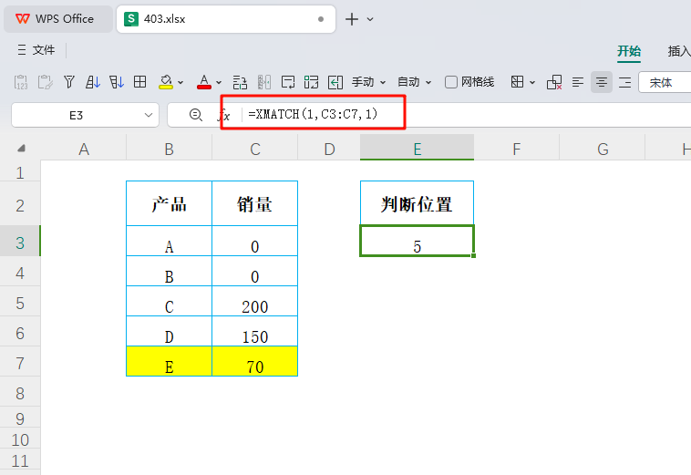Expand the Name Box dropdown arrow
The image size is (691, 475).
(149, 115)
